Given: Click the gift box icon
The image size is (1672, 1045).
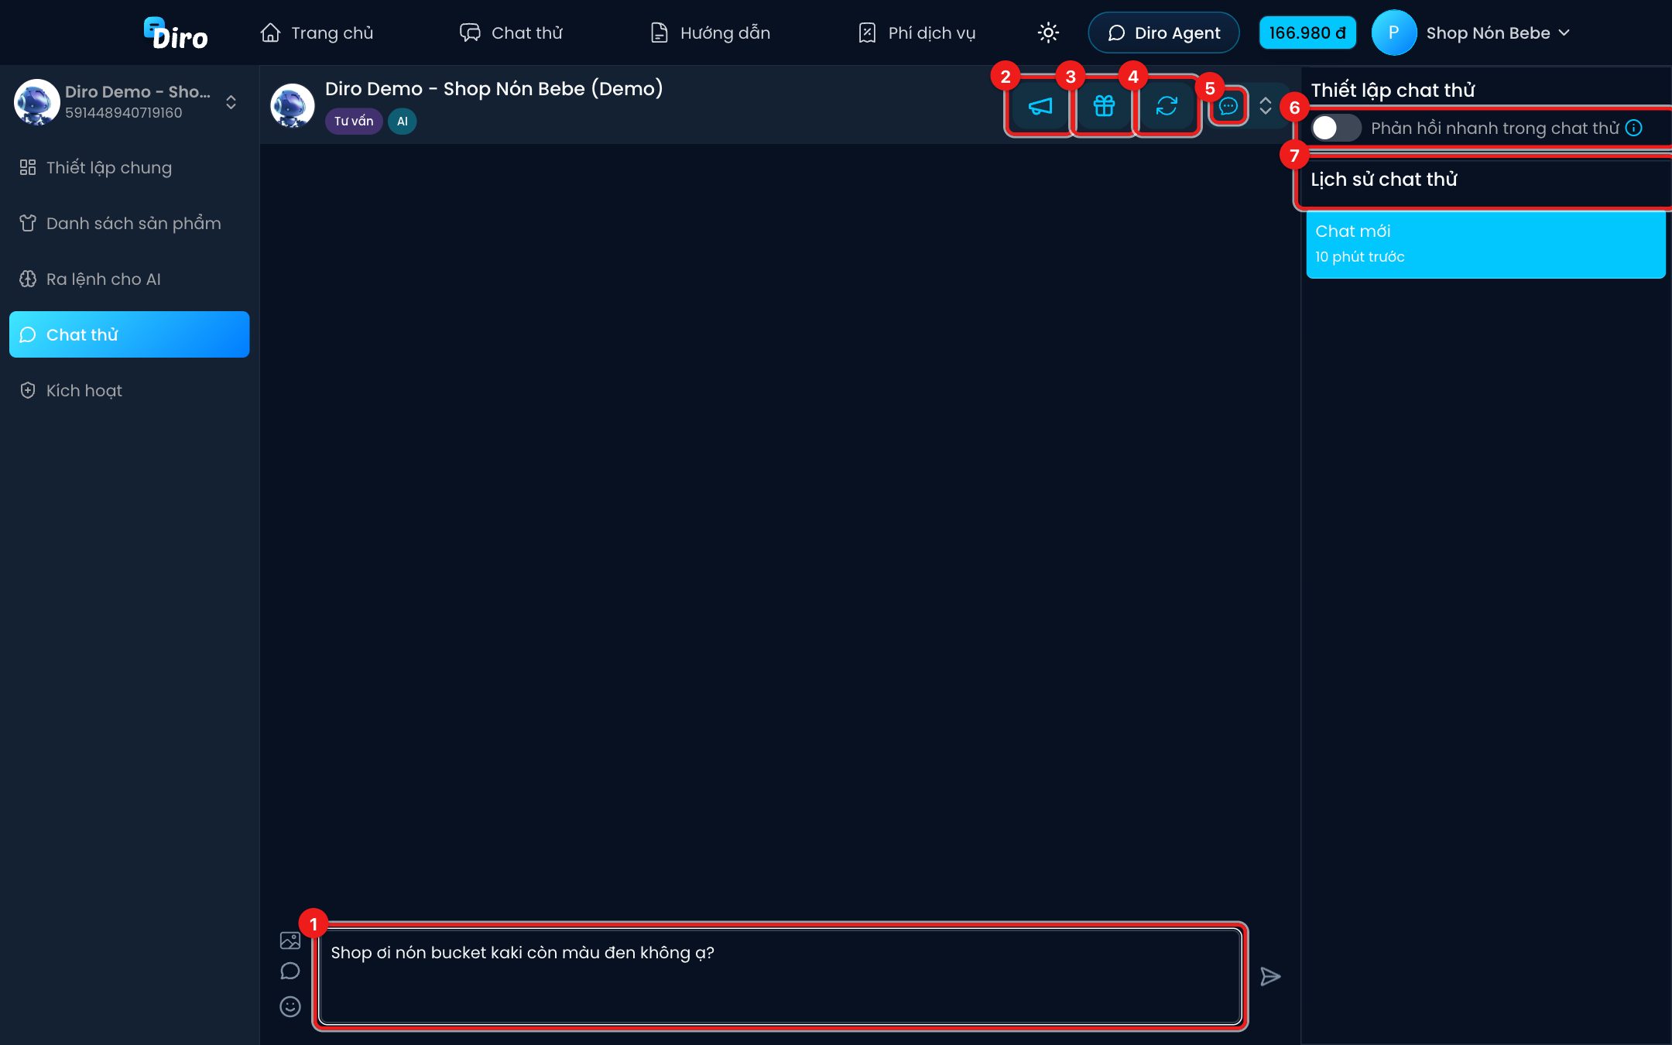Looking at the screenshot, I should click(1104, 106).
